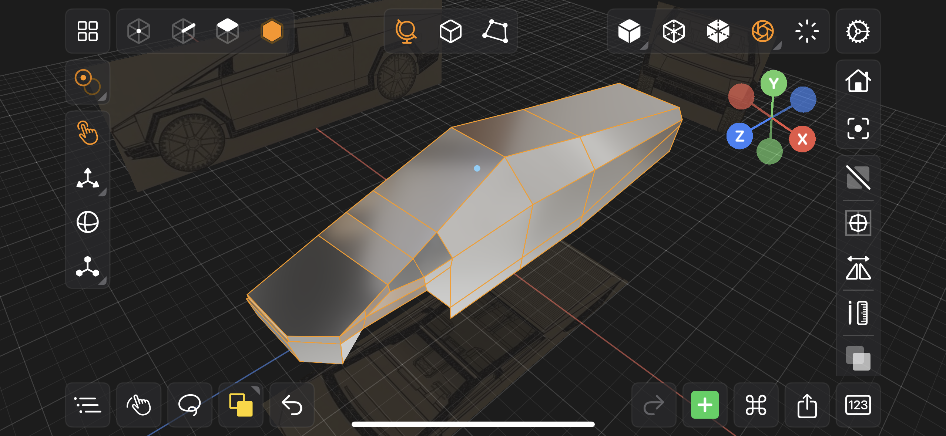Select the orange touch-hand tool
The width and height of the screenshot is (946, 436).
tap(88, 132)
